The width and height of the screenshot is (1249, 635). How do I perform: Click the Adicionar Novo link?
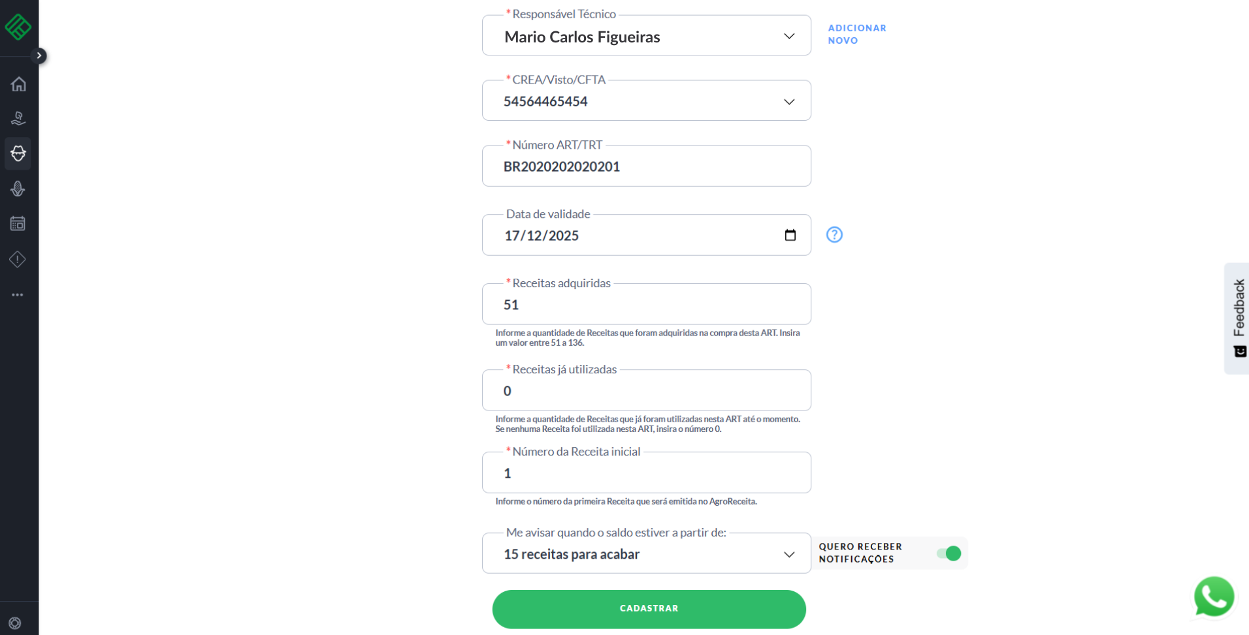click(856, 34)
